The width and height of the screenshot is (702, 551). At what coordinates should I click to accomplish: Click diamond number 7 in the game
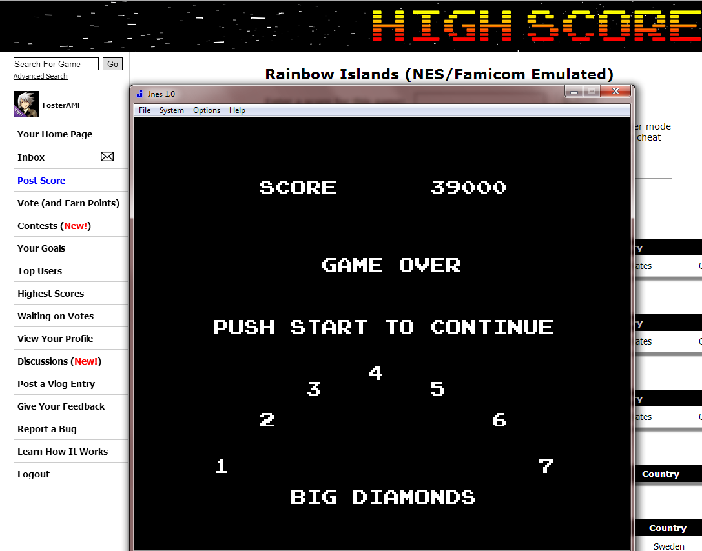546,466
